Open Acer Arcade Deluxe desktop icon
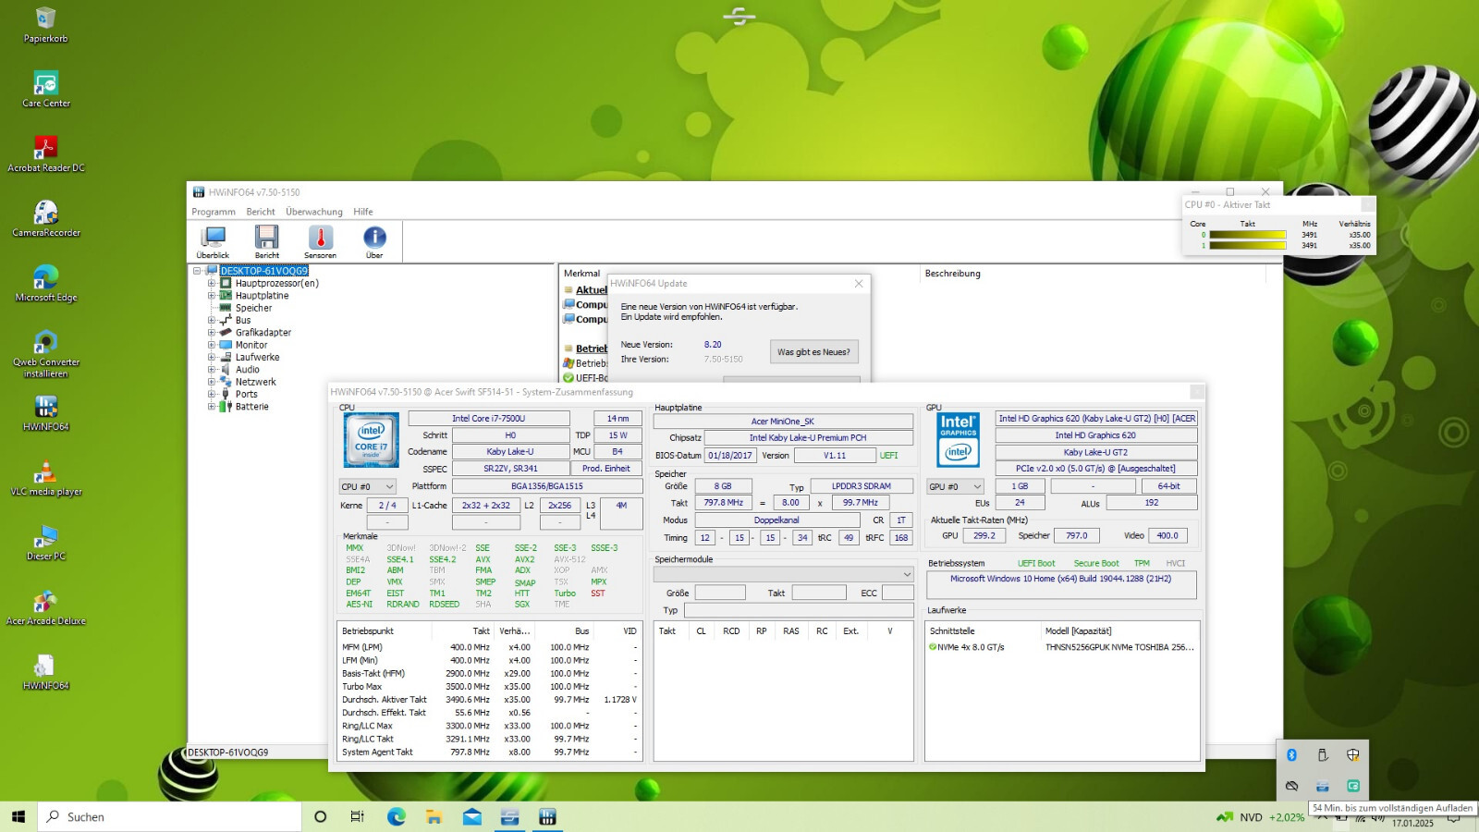The width and height of the screenshot is (1479, 832). pos(46,607)
